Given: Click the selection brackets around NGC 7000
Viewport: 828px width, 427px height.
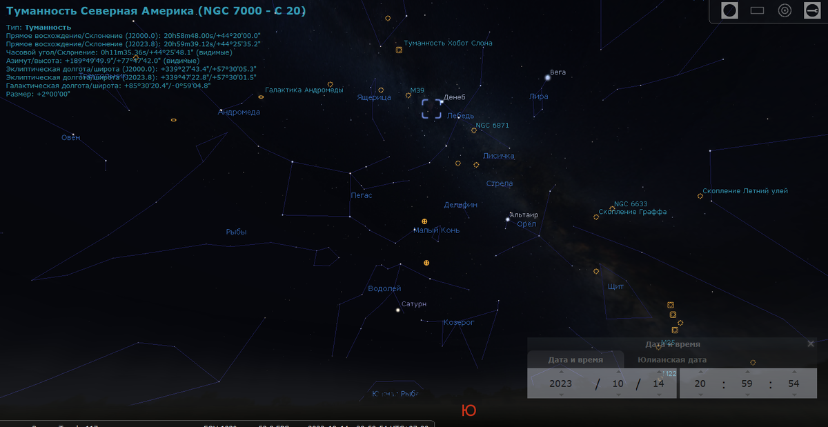Looking at the screenshot, I should point(432,109).
